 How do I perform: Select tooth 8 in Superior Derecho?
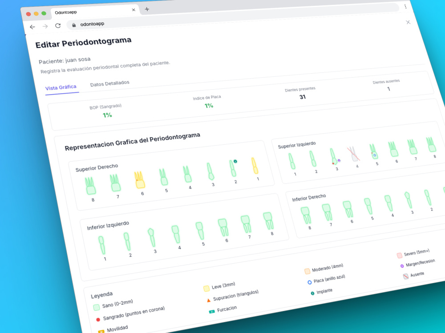(90, 186)
